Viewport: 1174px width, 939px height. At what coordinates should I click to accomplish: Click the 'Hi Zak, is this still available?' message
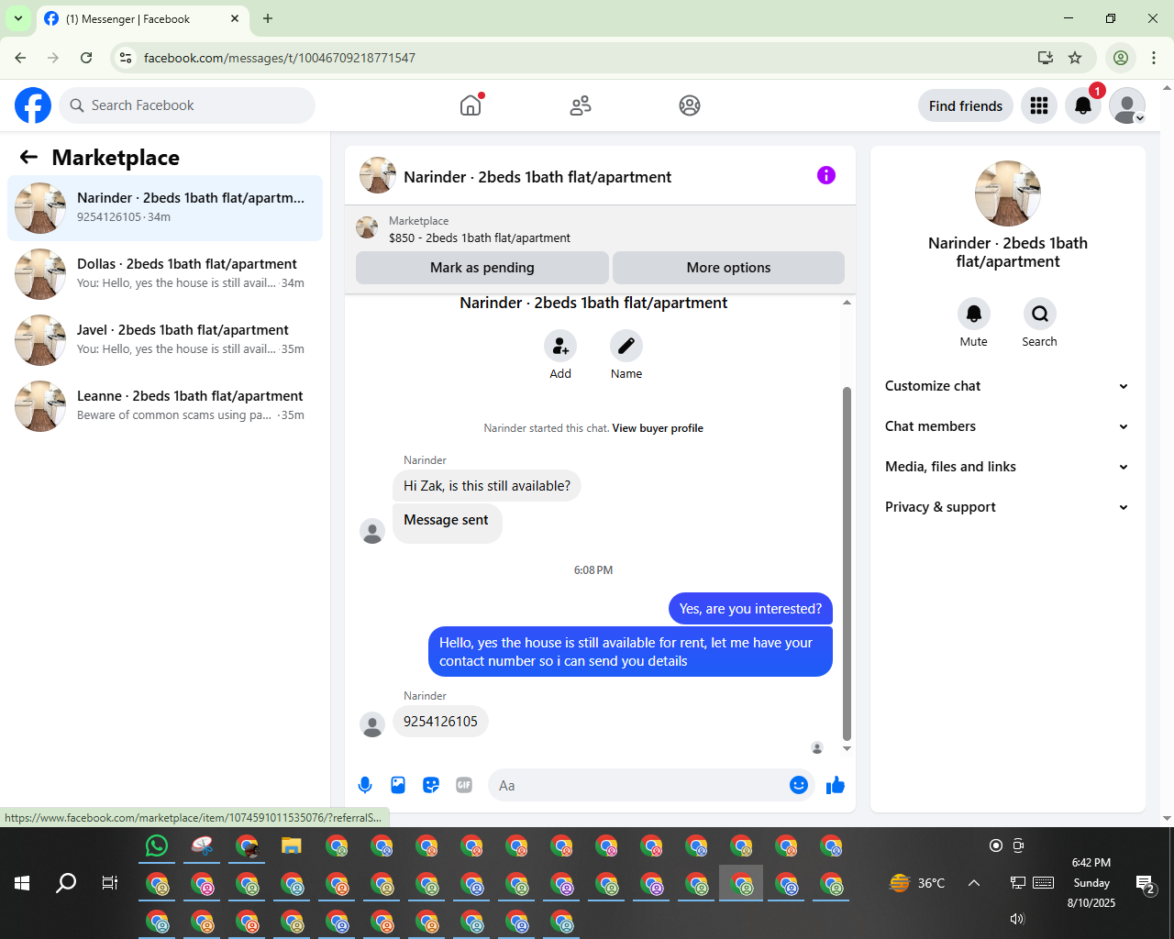[x=487, y=486]
